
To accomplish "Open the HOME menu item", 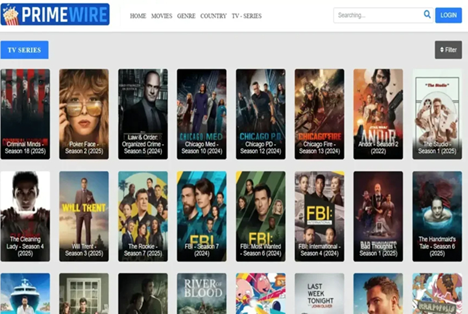I will point(138,16).
